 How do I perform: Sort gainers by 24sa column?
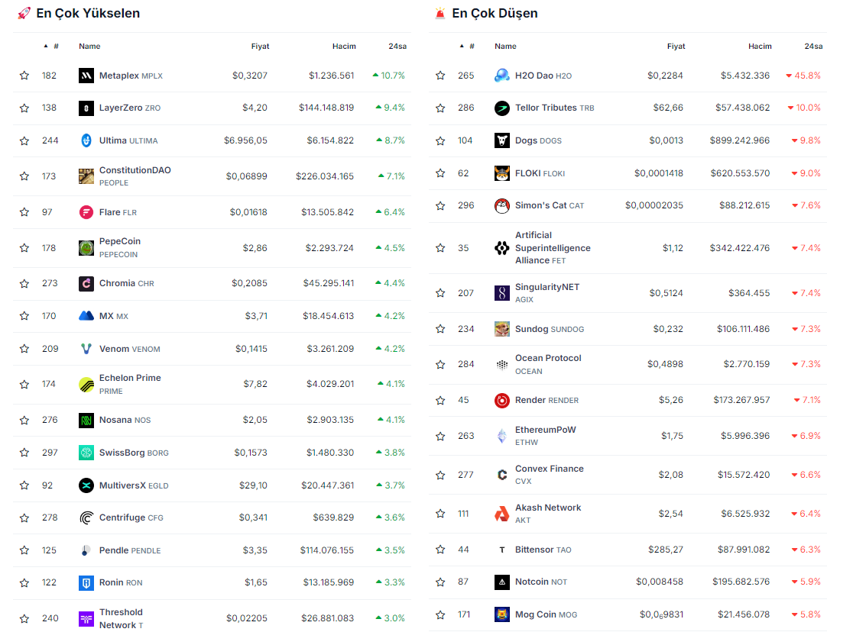[x=397, y=47]
